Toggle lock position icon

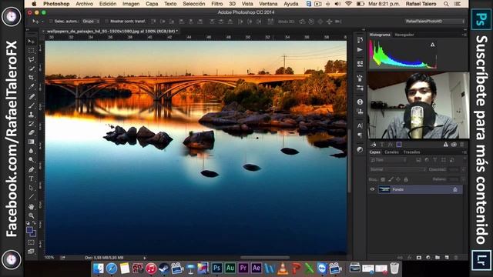(x=398, y=179)
